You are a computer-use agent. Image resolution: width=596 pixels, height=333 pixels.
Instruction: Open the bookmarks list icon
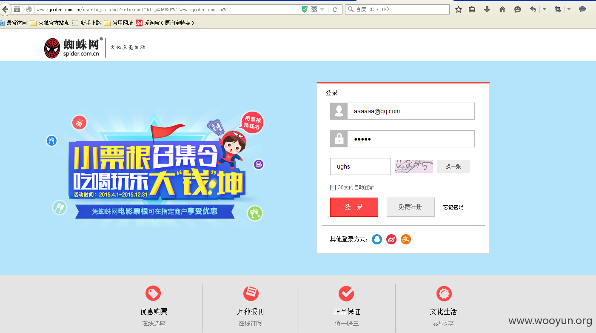[472, 9]
